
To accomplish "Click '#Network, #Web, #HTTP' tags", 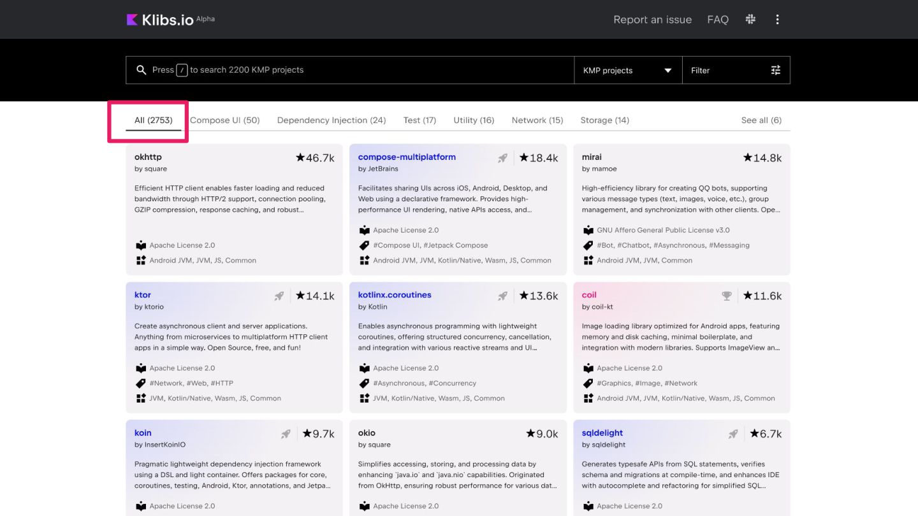I will tap(191, 383).
